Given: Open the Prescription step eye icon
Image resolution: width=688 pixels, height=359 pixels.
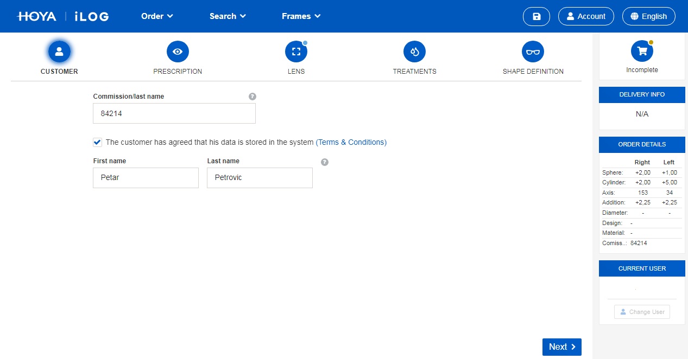Looking at the screenshot, I should click(x=178, y=52).
